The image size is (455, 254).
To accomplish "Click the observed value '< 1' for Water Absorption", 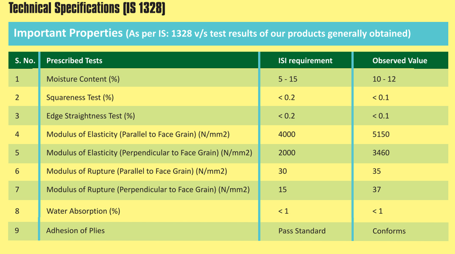I will (x=377, y=211).
